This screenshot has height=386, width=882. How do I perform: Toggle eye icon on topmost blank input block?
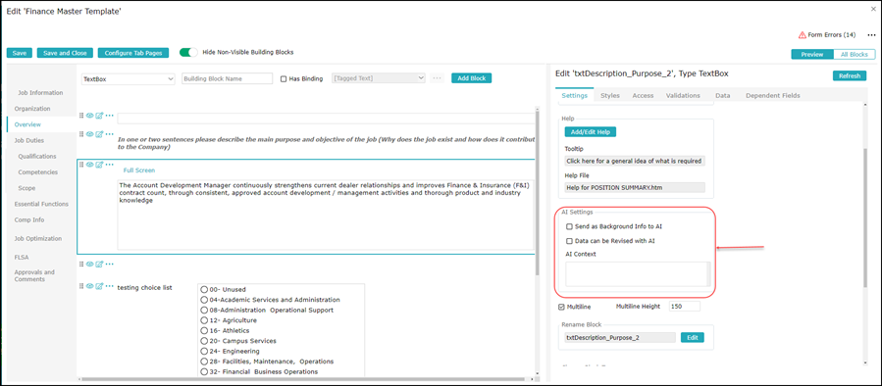pyautogui.click(x=90, y=116)
